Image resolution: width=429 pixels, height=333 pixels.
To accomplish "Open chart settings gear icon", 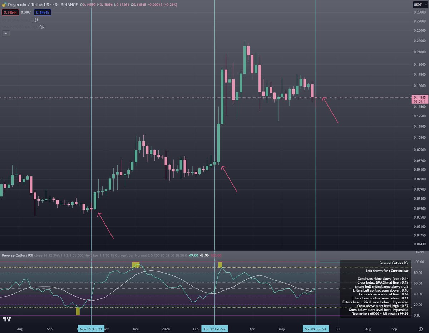I will (x=420, y=329).
